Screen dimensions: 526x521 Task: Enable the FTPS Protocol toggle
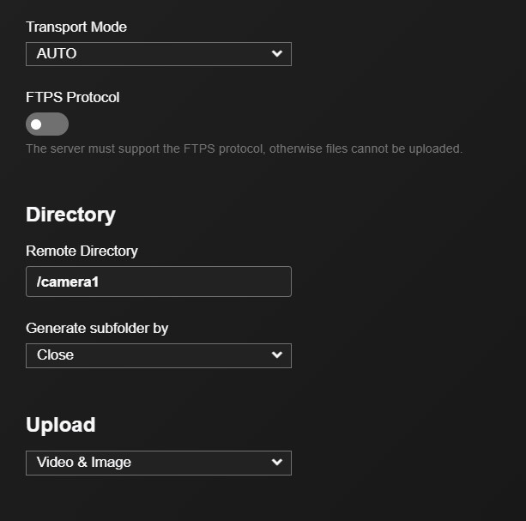[x=47, y=124]
